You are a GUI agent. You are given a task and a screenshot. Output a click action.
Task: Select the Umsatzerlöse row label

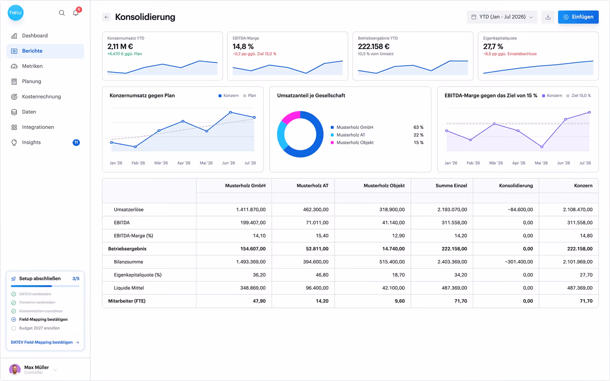point(129,209)
